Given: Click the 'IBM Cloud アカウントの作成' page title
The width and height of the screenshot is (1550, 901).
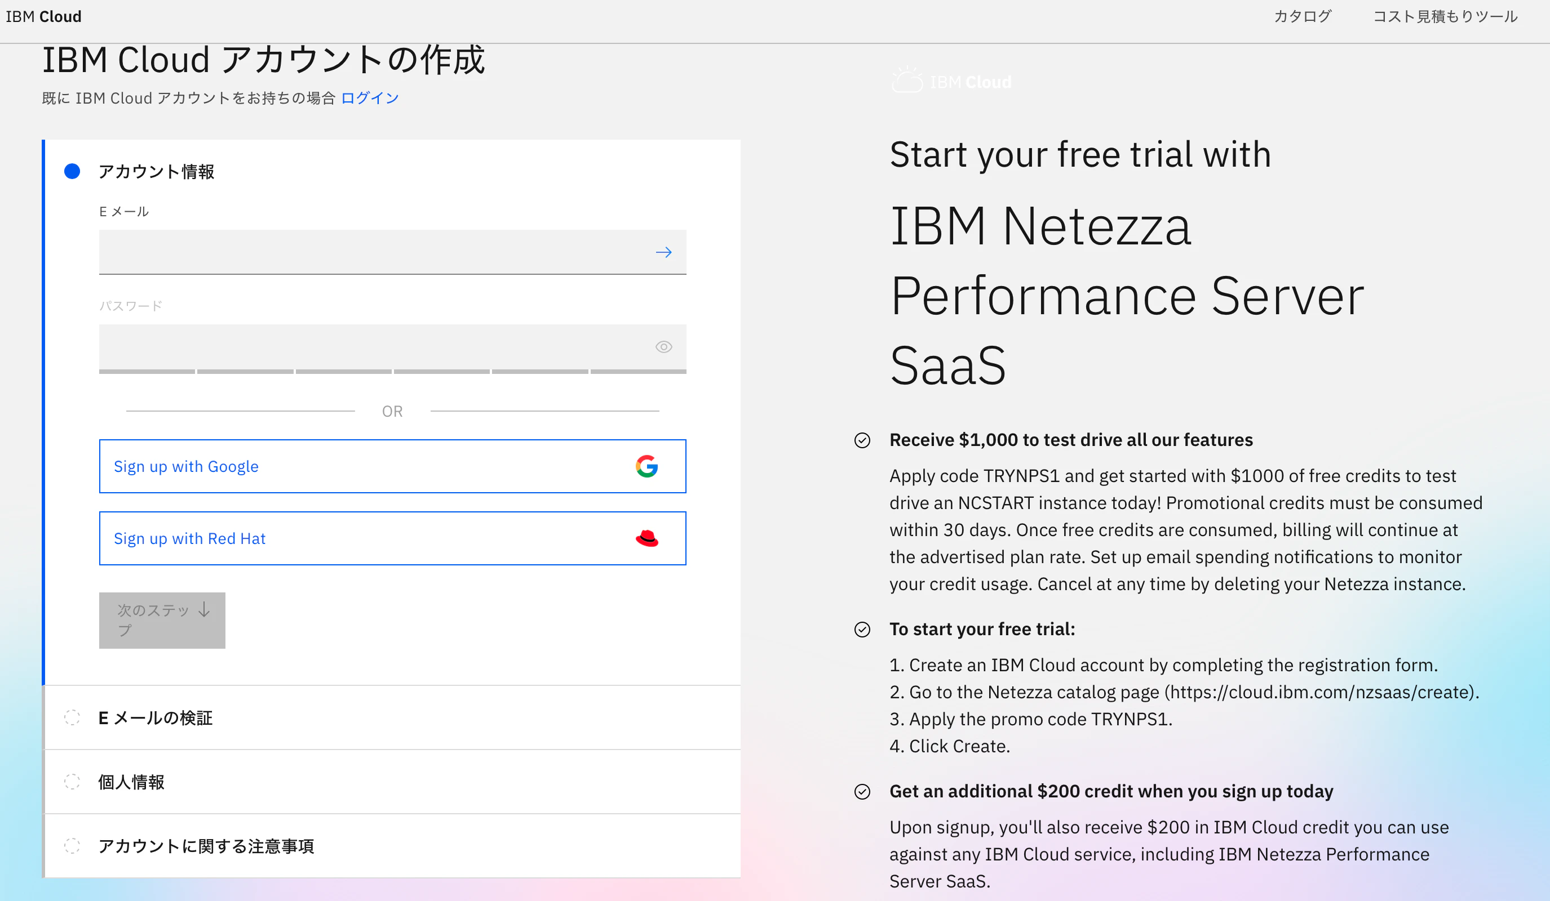Looking at the screenshot, I should pyautogui.click(x=263, y=60).
